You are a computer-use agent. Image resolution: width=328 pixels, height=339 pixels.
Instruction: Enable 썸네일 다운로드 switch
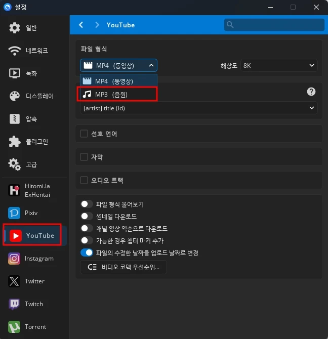coord(87,216)
